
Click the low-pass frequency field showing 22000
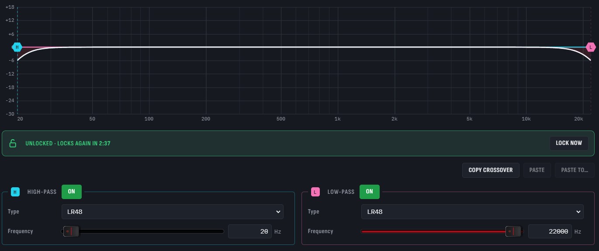coord(550,231)
